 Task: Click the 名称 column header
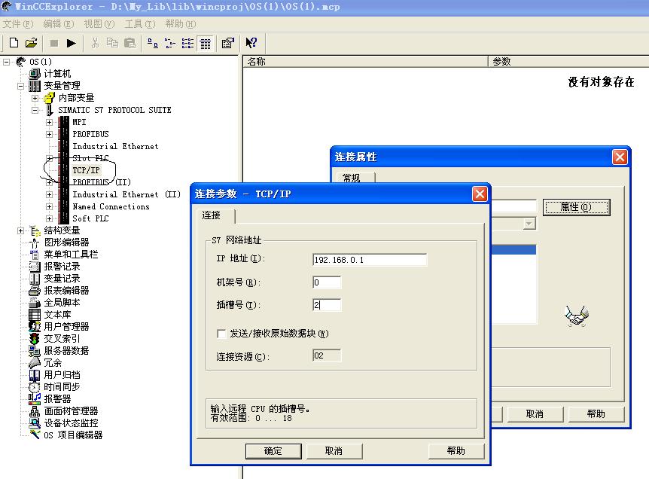click(x=365, y=62)
